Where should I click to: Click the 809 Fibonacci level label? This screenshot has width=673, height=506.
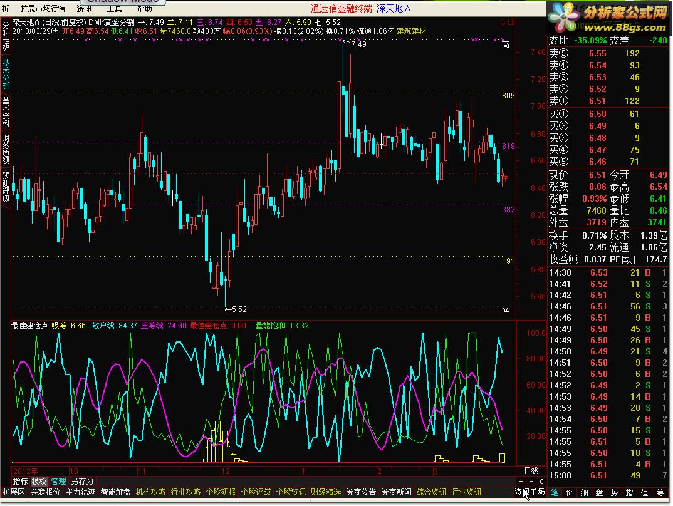click(x=508, y=95)
